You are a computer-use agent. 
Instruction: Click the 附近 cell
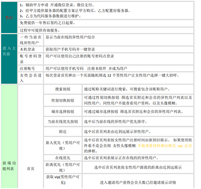pos(63,132)
